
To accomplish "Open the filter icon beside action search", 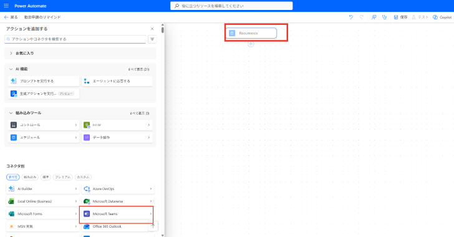I will tap(152, 39).
